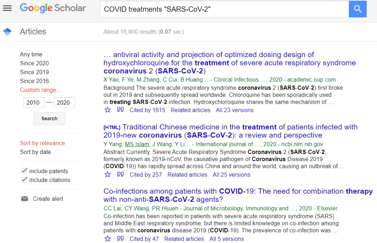This screenshot has height=243, width=377.
Task: Click the Search button under custom range
Action: tap(49, 118)
